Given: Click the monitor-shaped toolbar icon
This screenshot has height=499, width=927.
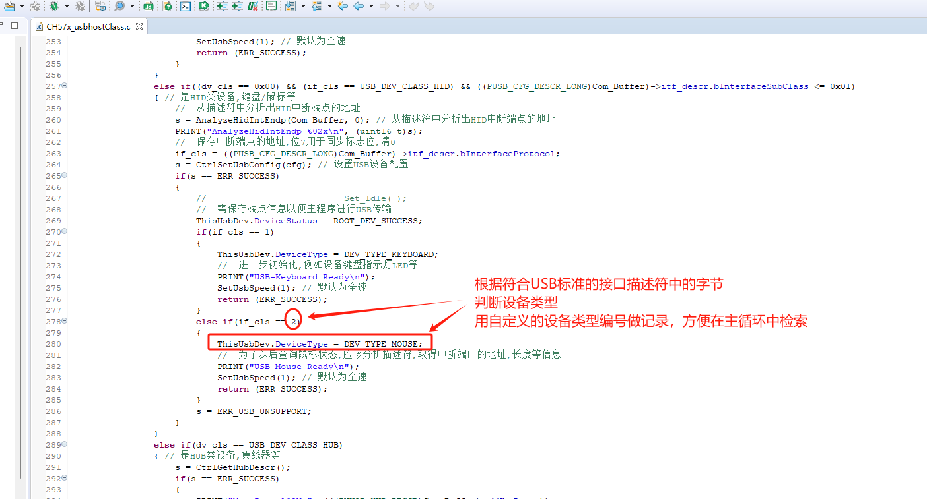Looking at the screenshot, I should tap(271, 6).
